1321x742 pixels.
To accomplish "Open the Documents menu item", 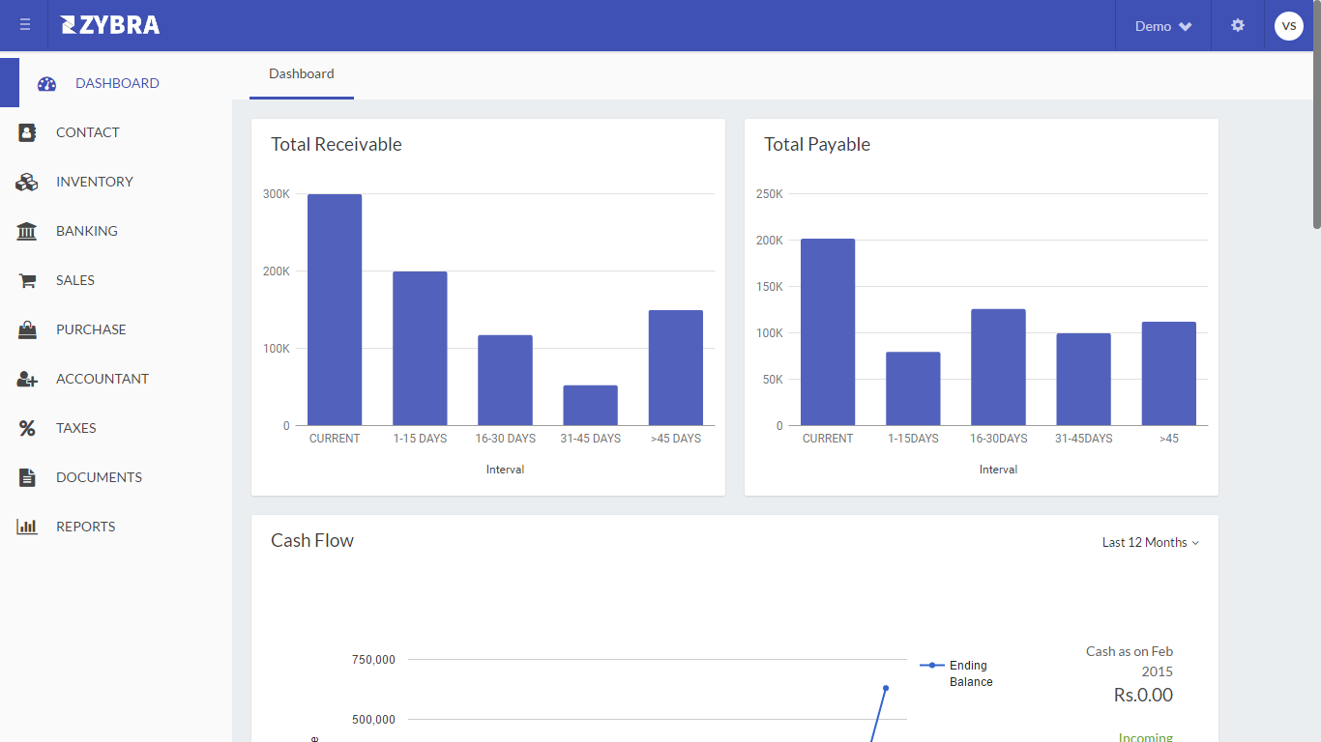I will 99,477.
